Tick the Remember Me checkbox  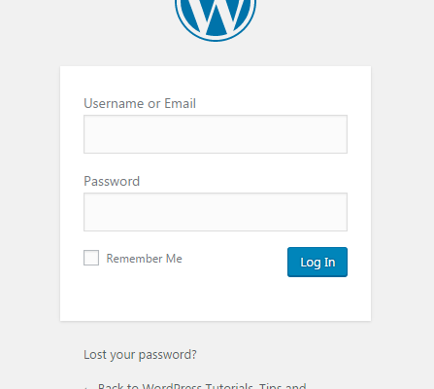tap(91, 258)
